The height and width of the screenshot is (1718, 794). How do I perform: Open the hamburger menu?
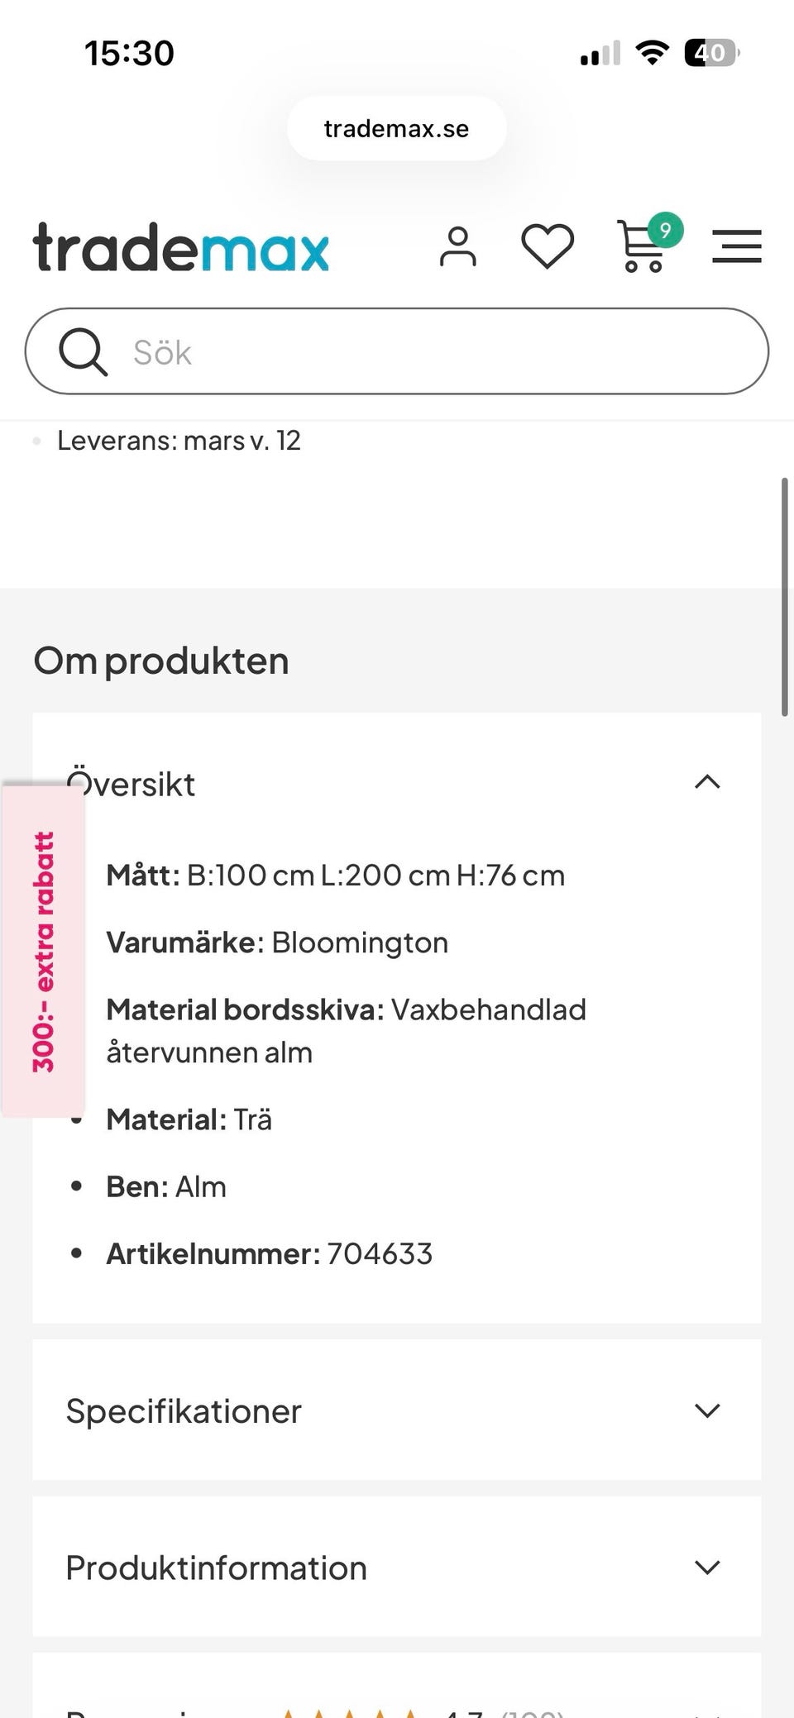(736, 246)
